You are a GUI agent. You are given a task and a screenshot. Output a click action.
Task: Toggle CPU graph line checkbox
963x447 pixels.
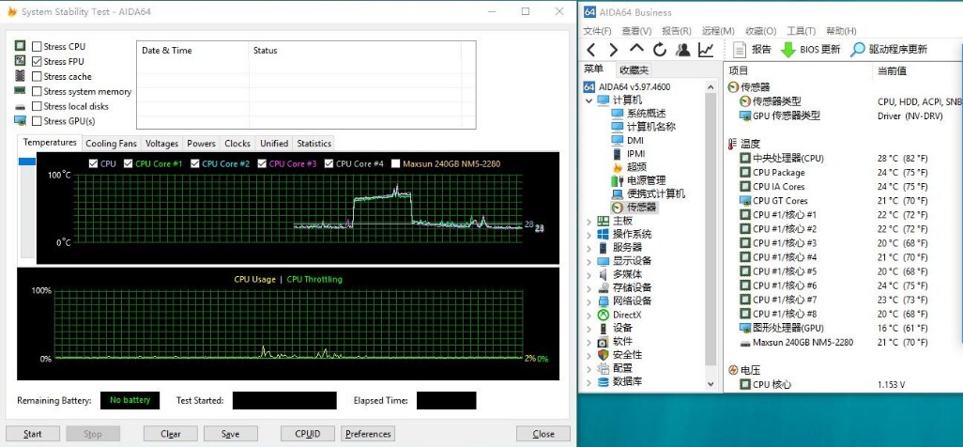coord(93,163)
